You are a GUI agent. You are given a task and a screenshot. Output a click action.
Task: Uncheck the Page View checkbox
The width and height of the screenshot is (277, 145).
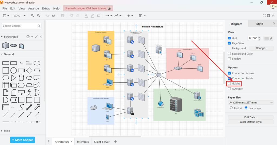tap(229, 43)
